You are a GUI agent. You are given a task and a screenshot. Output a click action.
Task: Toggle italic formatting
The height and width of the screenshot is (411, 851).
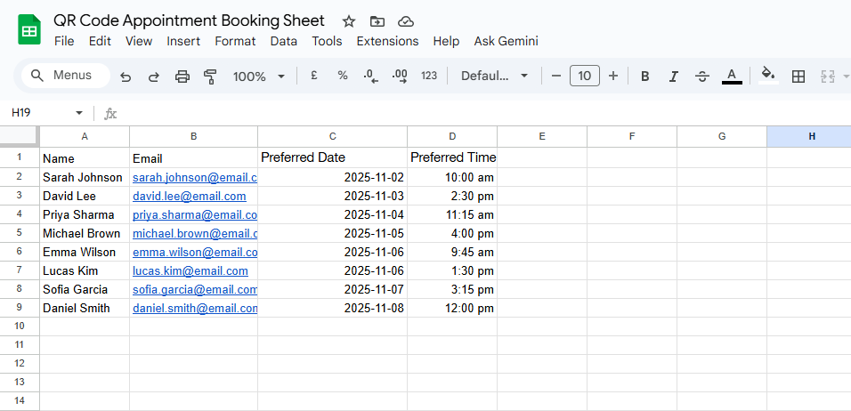(674, 77)
